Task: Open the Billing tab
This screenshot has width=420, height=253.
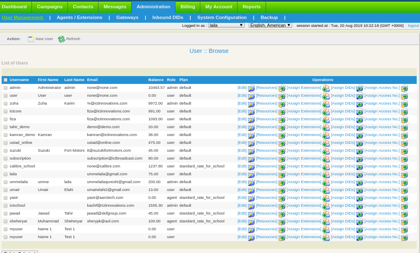Action: click(188, 7)
